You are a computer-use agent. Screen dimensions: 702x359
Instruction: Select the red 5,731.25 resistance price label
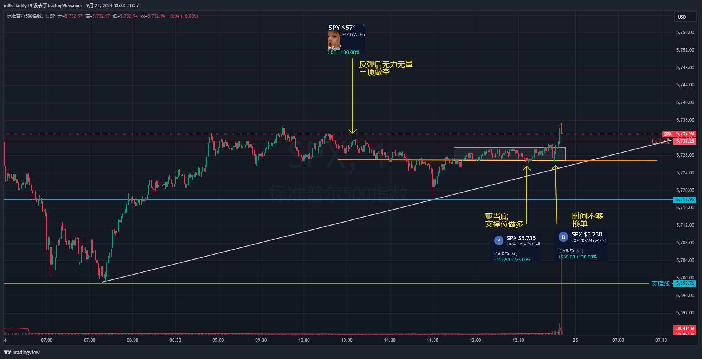pyautogui.click(x=685, y=141)
